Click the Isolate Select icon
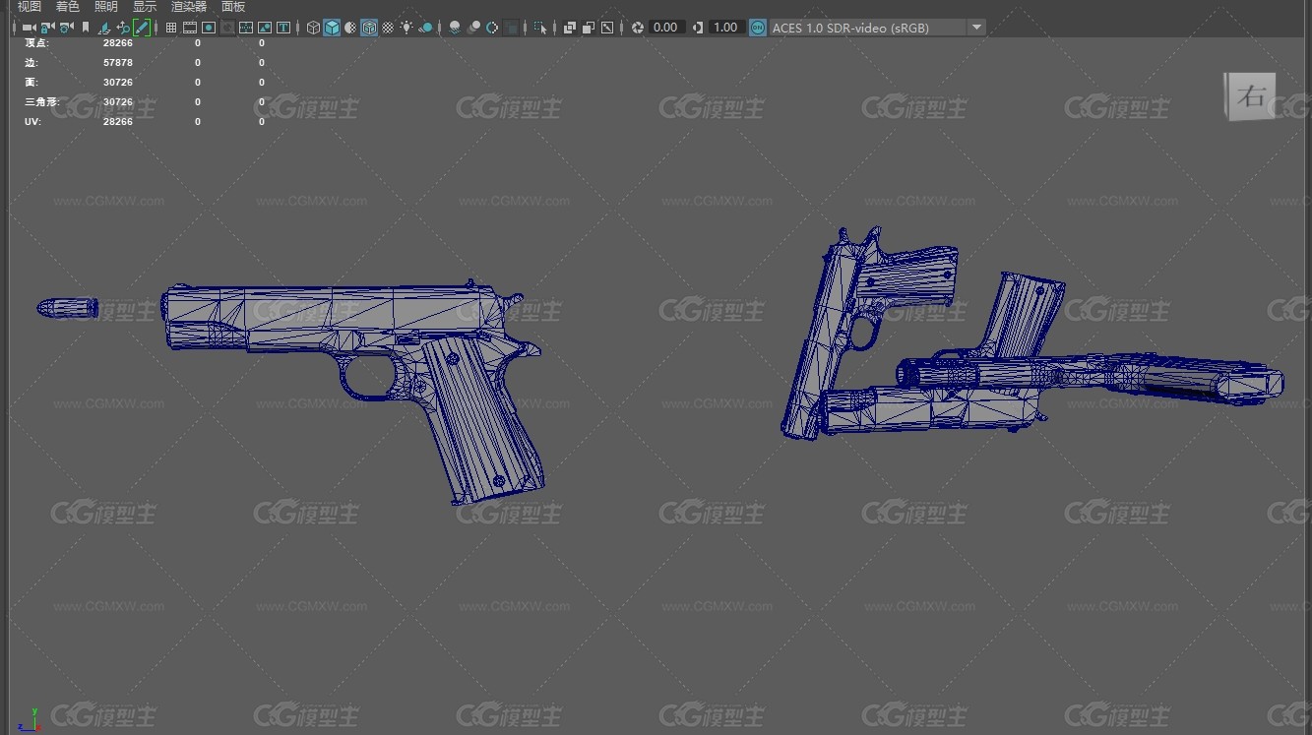Viewport: 1312px width, 735px height. [x=540, y=28]
